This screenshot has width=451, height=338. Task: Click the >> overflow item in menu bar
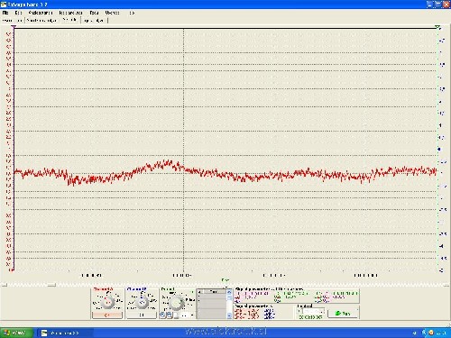(x=132, y=13)
